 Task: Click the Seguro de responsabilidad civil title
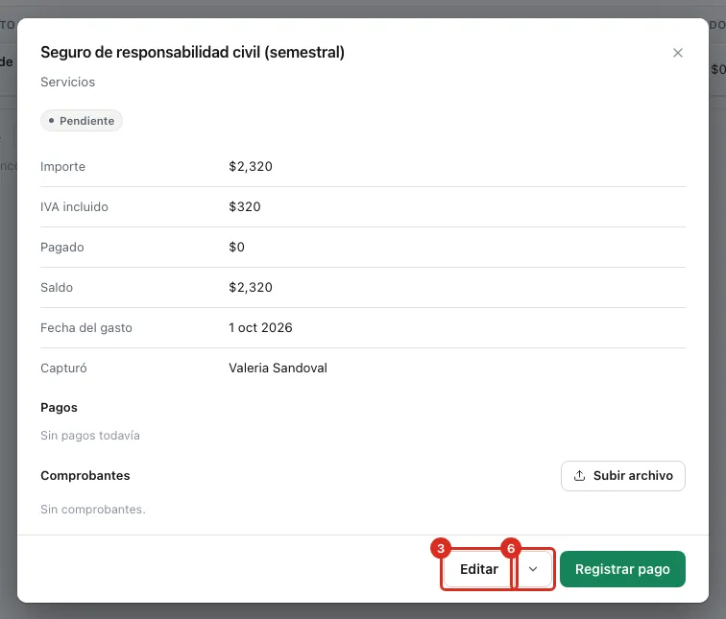193,52
